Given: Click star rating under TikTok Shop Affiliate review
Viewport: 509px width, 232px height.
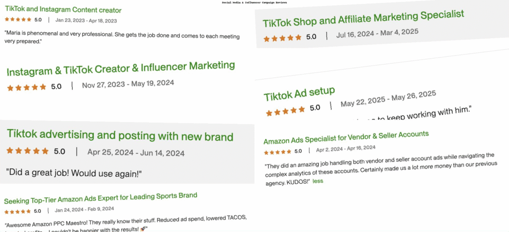Looking at the screenshot, I should (282, 38).
